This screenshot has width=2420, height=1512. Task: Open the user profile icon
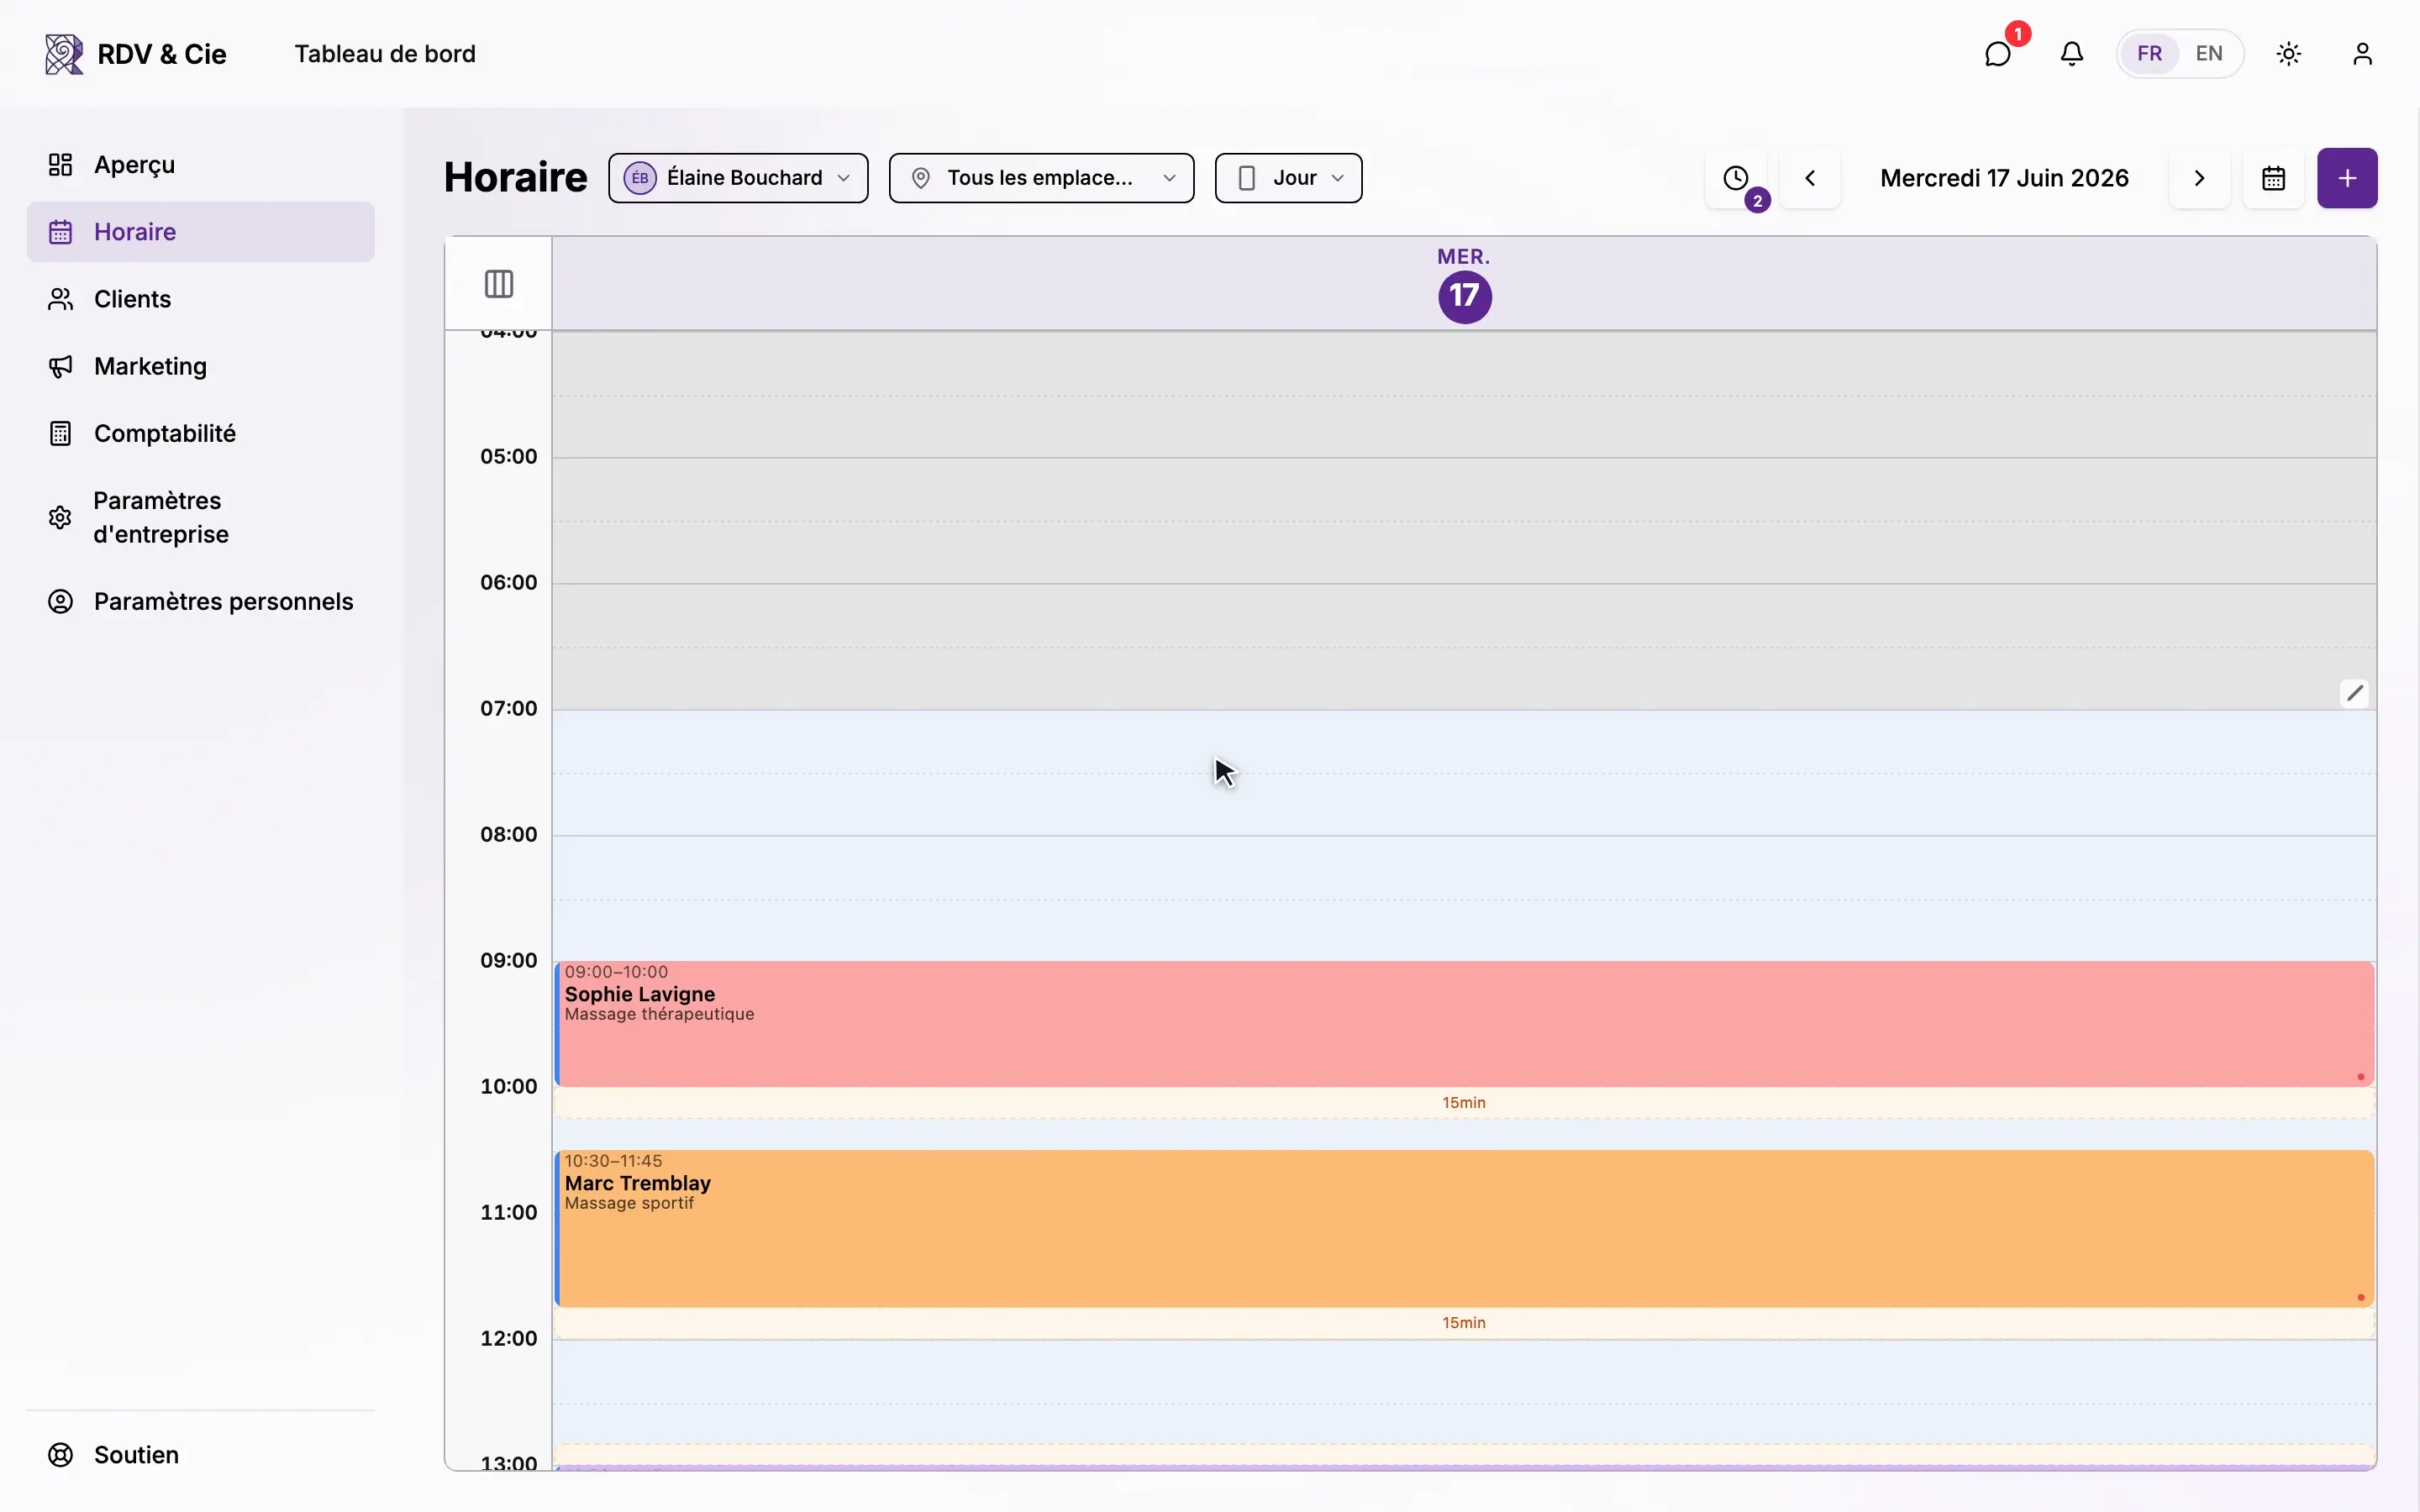[2362, 54]
